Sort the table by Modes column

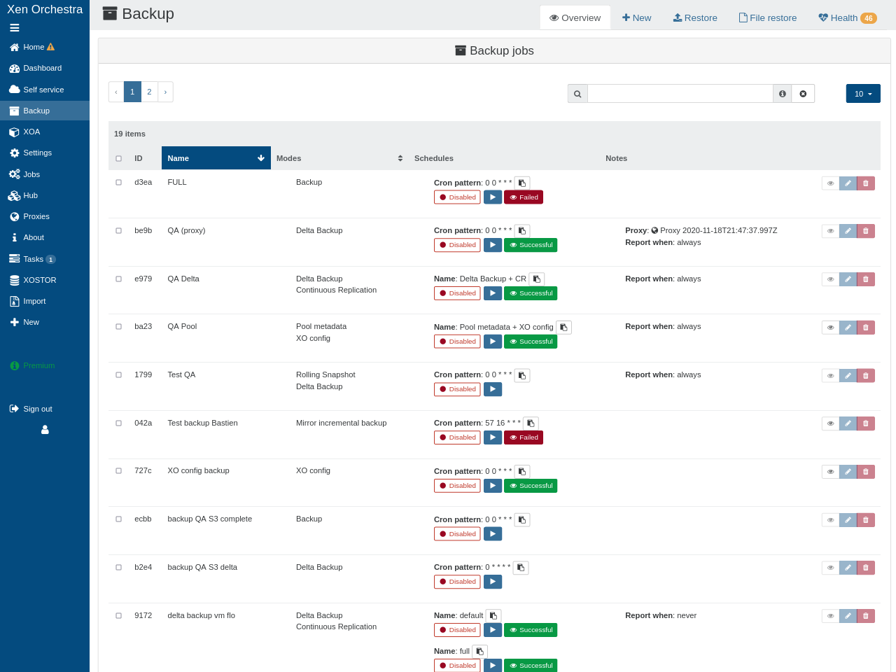pyautogui.click(x=339, y=158)
